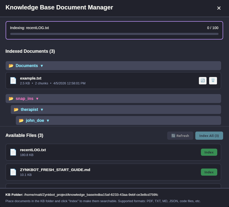
Task: Click the snap_ins folder icon
Action: (11, 99)
